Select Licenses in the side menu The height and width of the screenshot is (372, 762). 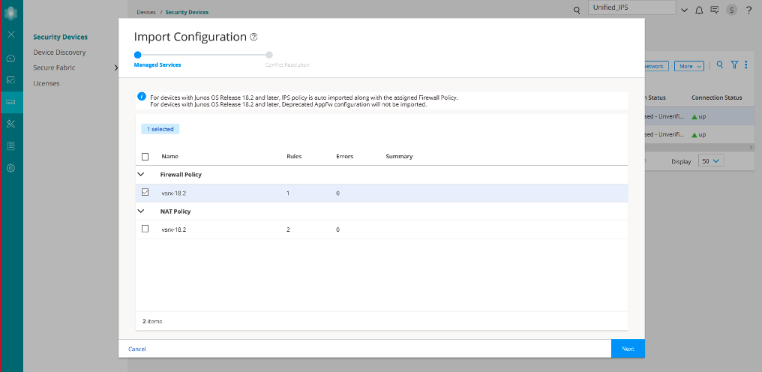[46, 83]
